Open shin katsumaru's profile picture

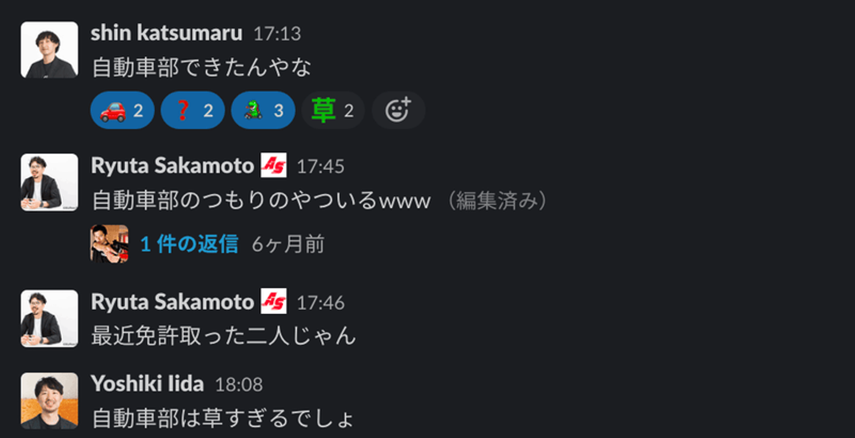point(49,50)
